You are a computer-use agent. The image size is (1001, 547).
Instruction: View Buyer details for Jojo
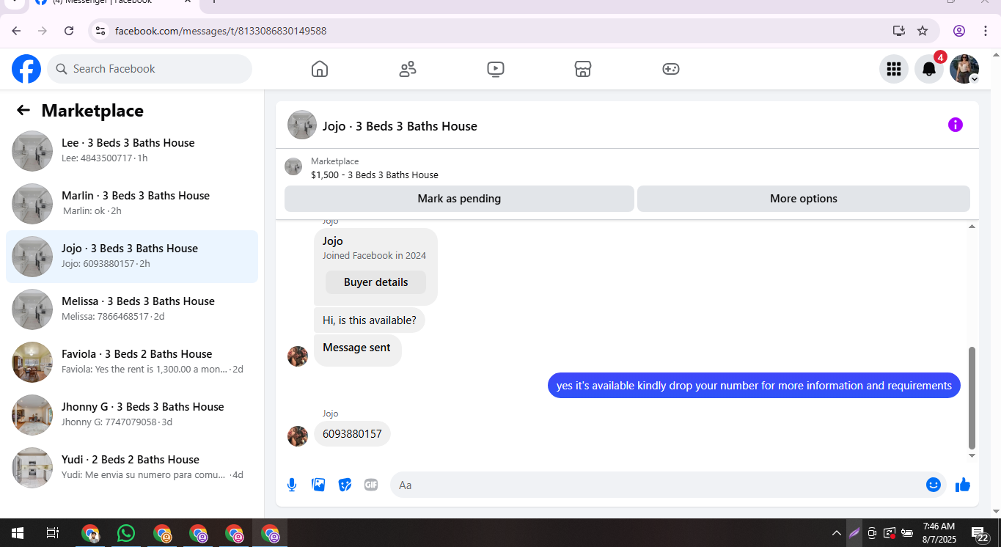point(375,282)
